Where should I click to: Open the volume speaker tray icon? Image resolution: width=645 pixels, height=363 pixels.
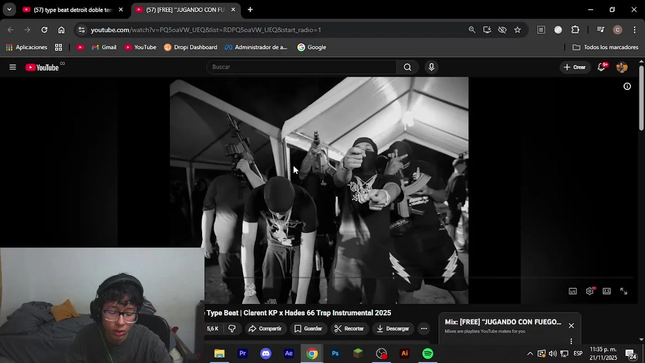point(553,353)
